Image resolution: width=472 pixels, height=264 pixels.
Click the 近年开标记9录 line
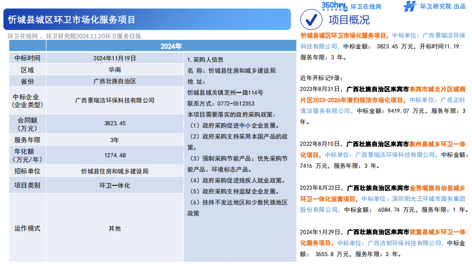click(x=321, y=78)
